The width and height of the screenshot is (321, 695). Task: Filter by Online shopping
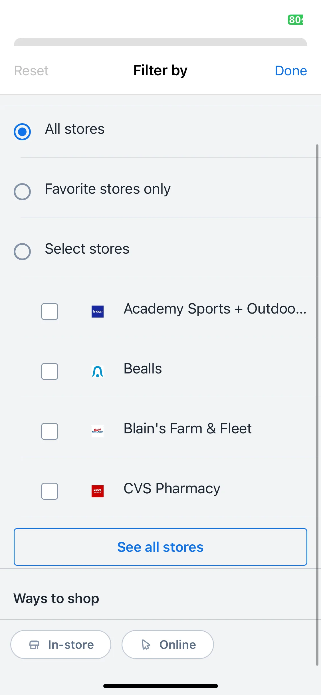tap(168, 645)
